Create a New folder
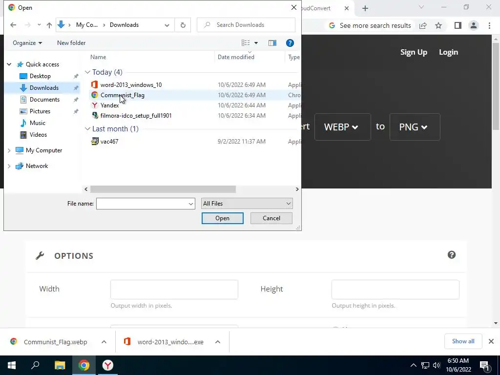The image size is (500, 375). [71, 43]
